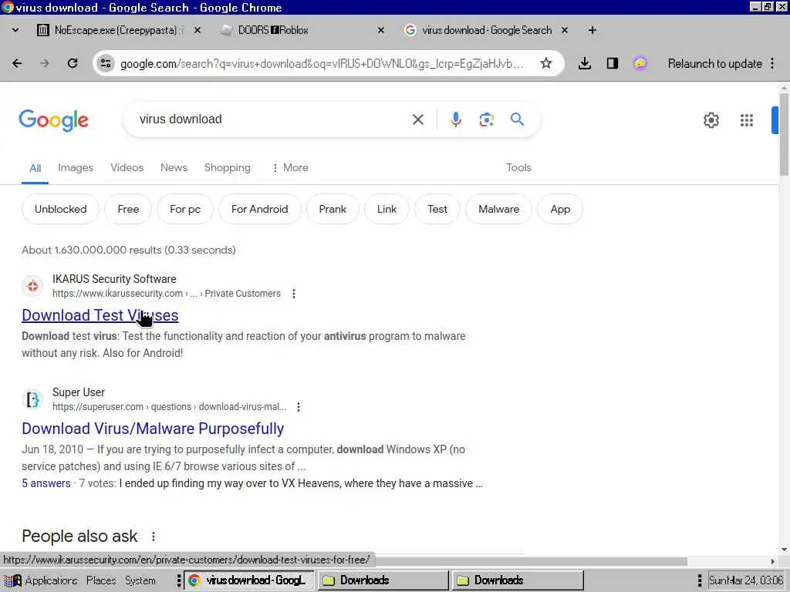The width and height of the screenshot is (790, 592).
Task: Click the horizontal scrollbar thumb
Action: coord(532,561)
